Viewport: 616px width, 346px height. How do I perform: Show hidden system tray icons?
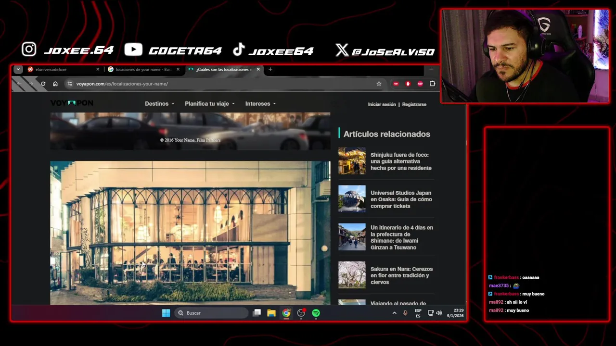click(394, 313)
